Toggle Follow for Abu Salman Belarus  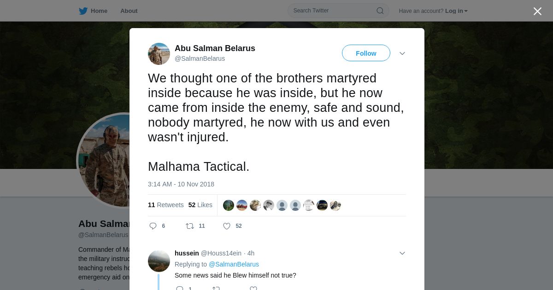click(x=366, y=53)
